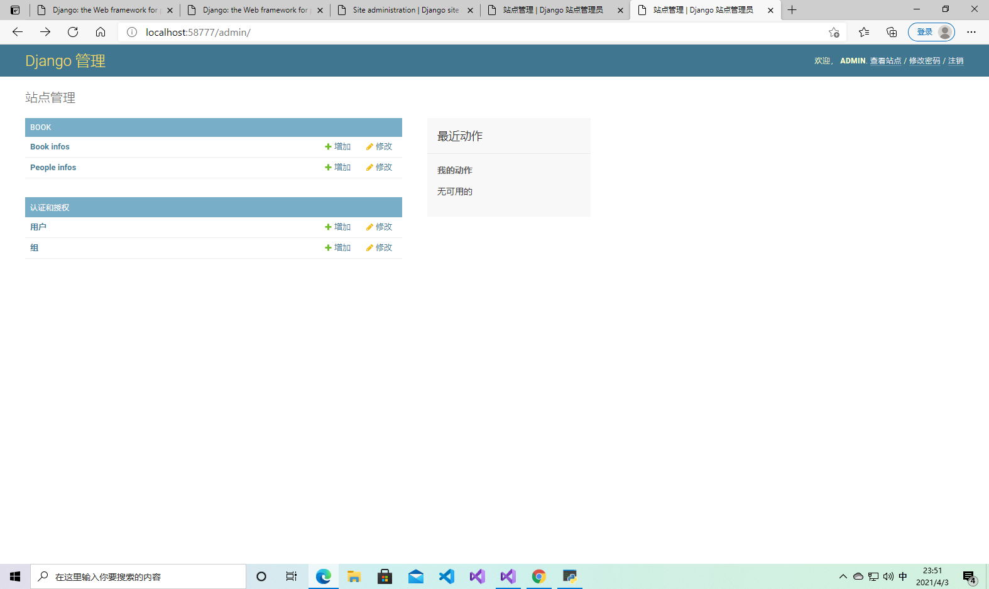Open the People infos model list

(x=53, y=168)
